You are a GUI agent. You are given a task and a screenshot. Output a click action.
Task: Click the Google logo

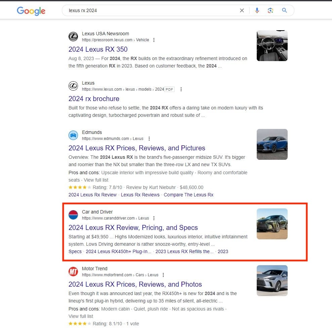[x=31, y=11]
